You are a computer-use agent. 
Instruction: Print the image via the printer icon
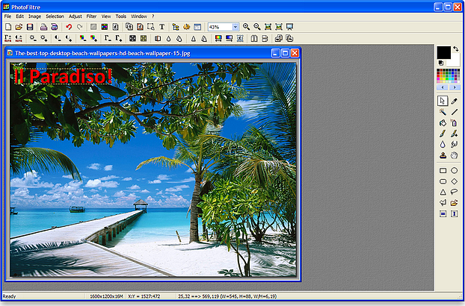click(43, 27)
